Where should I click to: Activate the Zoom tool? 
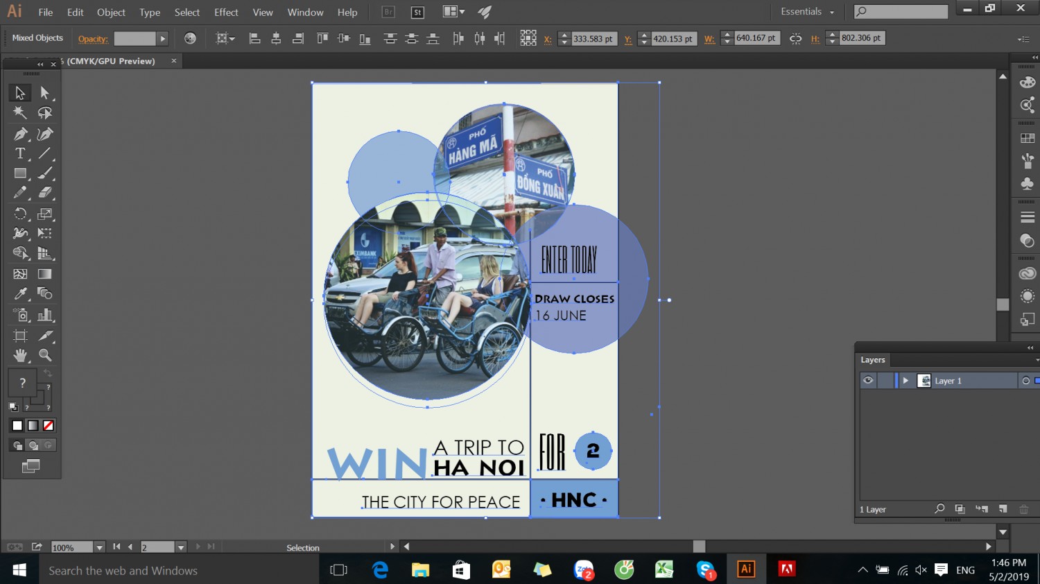(x=45, y=355)
